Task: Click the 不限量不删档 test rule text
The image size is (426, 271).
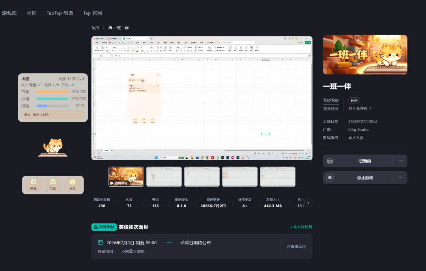Action: (x=133, y=251)
